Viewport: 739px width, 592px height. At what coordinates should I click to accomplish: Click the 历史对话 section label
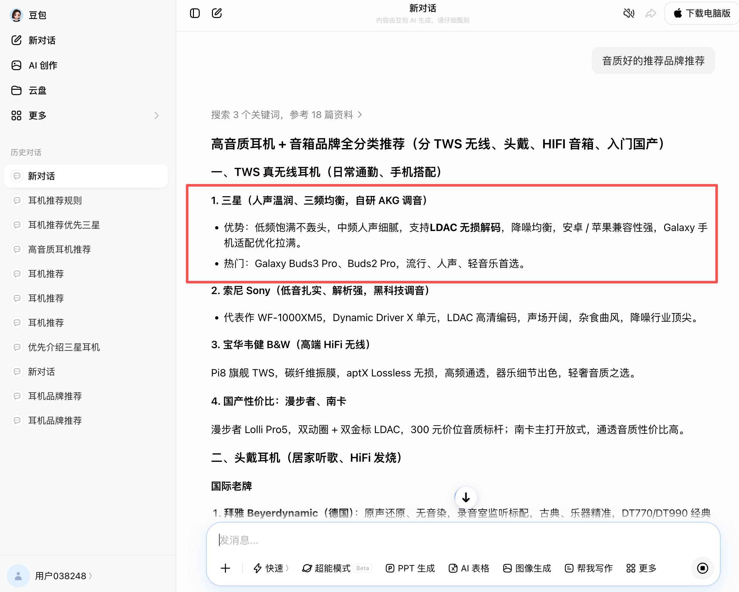pyautogui.click(x=26, y=152)
